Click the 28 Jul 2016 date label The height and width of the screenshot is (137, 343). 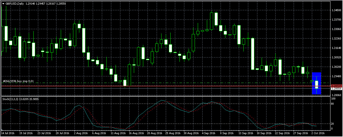click(62, 133)
